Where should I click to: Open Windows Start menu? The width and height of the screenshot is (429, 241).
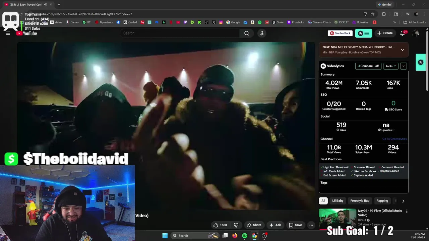pos(165,236)
